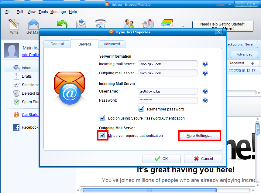Select the email received 2/22/2015 12:17
Image resolution: width=261 pixels, height=193 pixels.
point(244,71)
